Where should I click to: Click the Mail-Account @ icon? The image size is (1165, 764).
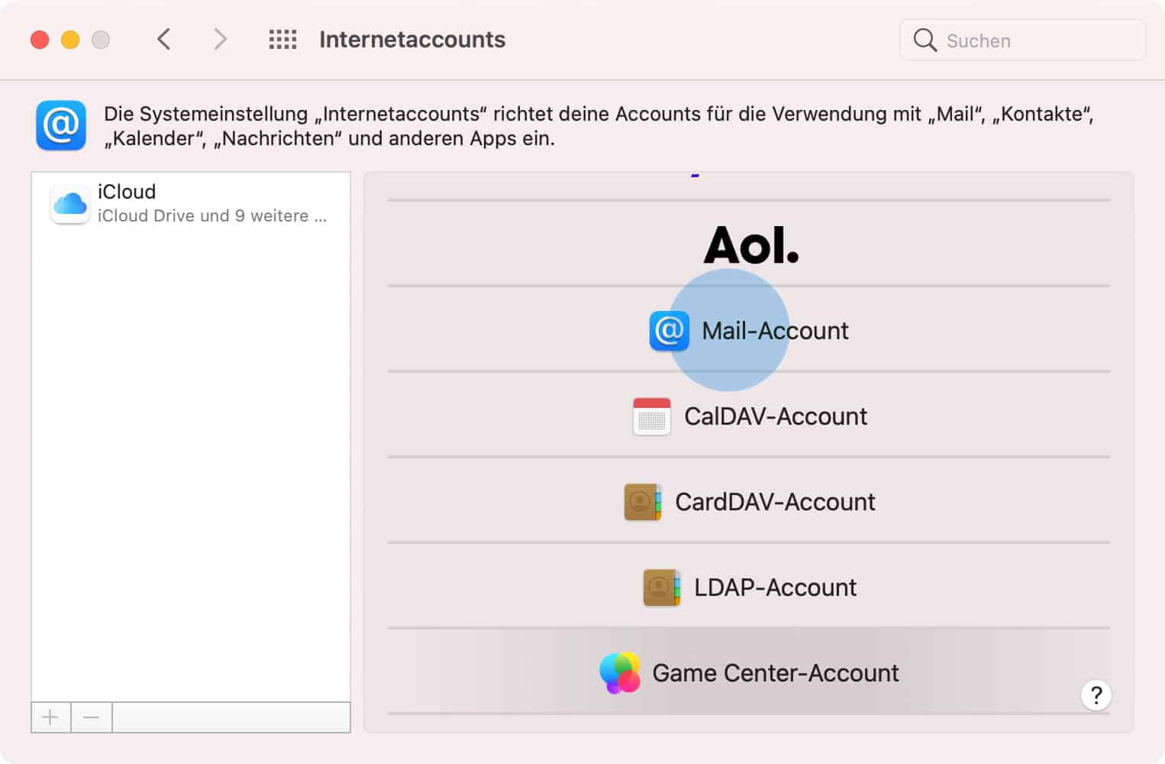click(670, 331)
